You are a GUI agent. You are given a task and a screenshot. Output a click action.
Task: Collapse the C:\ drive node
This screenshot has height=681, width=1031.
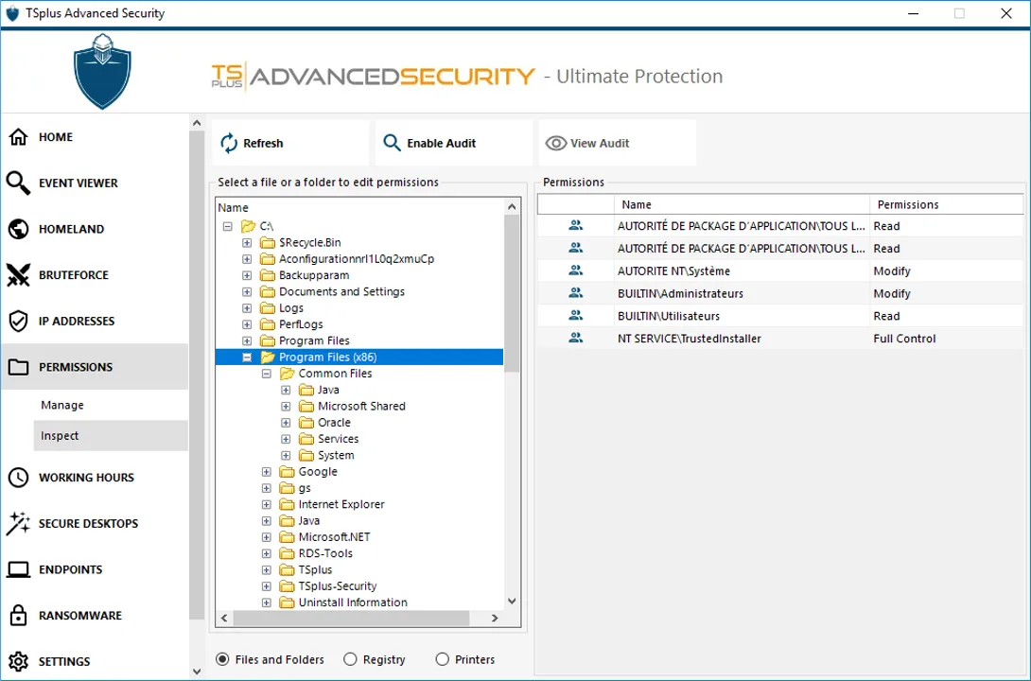pyautogui.click(x=228, y=226)
